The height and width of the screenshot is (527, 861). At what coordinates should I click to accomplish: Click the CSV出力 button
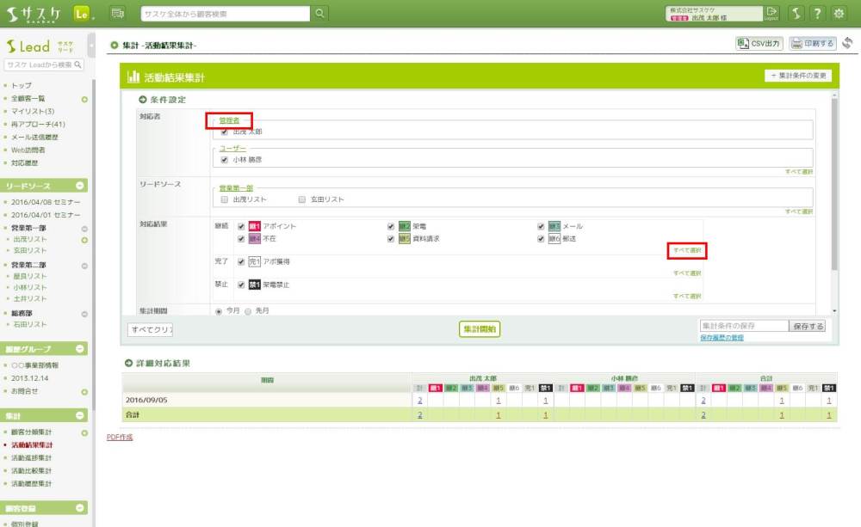(x=759, y=43)
